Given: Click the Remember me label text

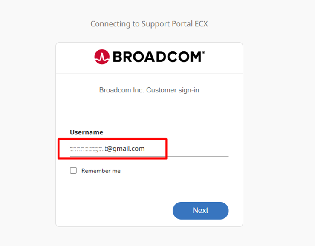Looking at the screenshot, I should [101, 171].
